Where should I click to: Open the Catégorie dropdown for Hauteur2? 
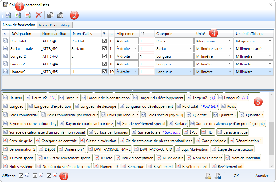174,72
